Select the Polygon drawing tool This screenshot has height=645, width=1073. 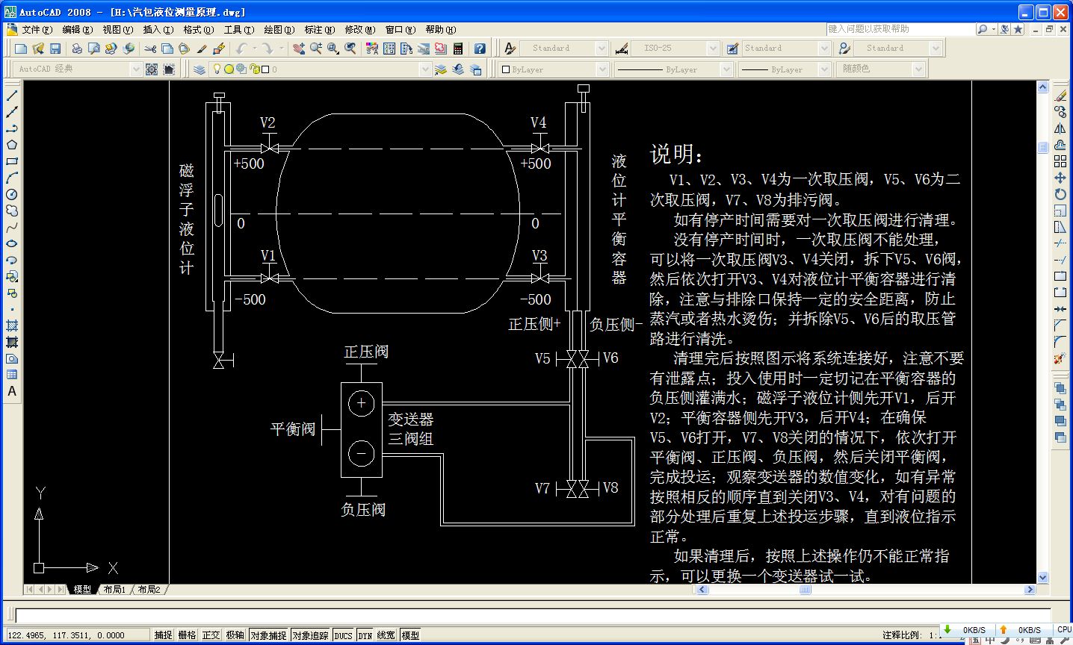[x=12, y=145]
